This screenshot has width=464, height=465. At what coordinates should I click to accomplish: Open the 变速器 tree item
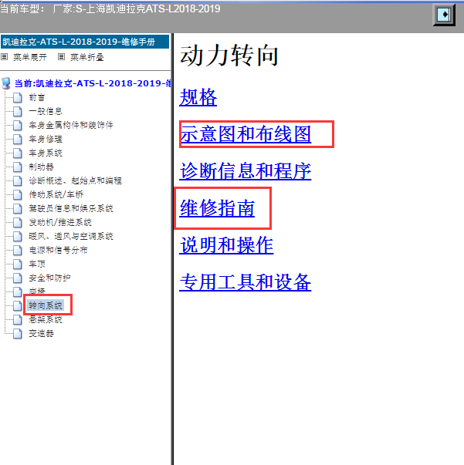41,333
